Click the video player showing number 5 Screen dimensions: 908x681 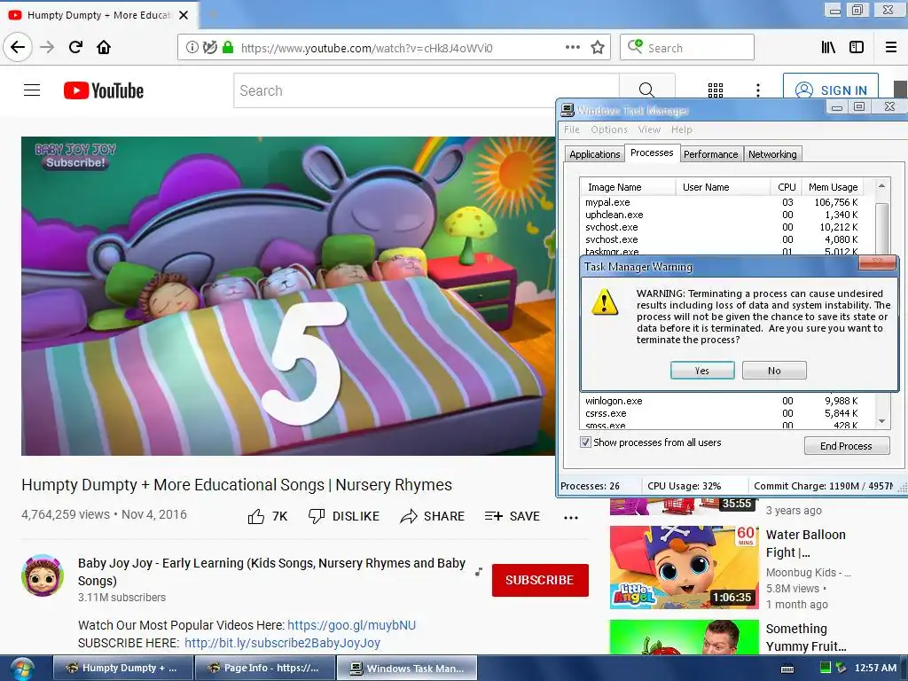(288, 296)
